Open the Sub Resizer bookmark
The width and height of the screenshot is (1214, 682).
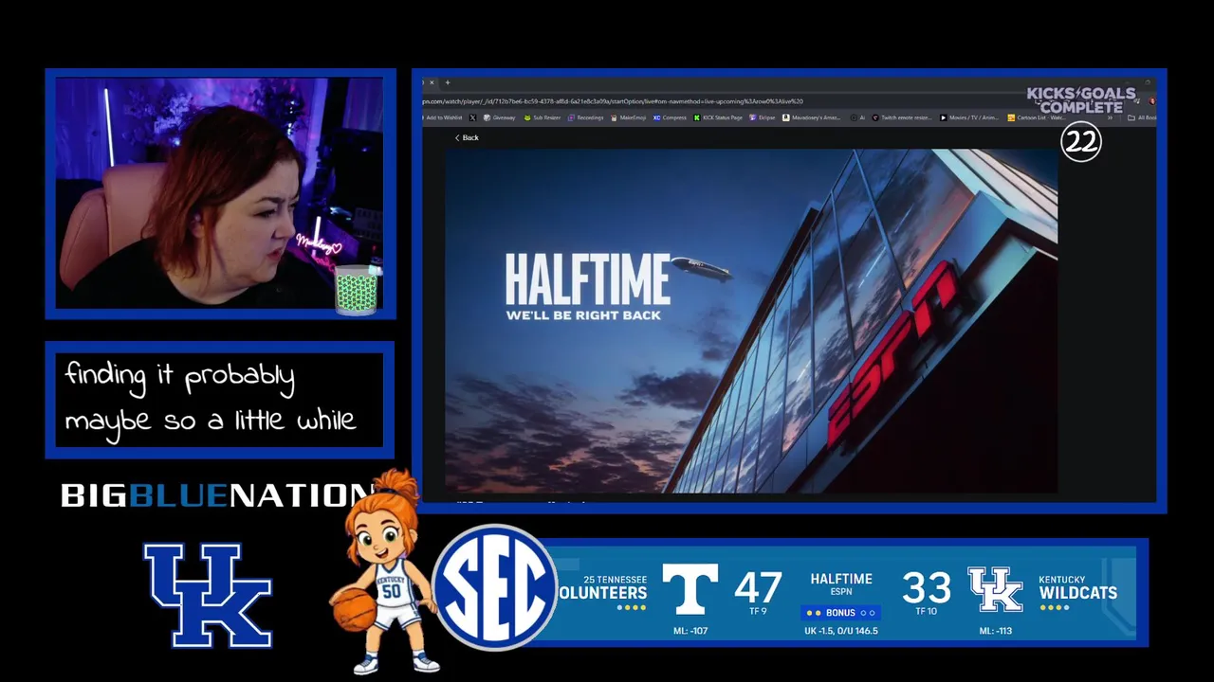coord(543,117)
